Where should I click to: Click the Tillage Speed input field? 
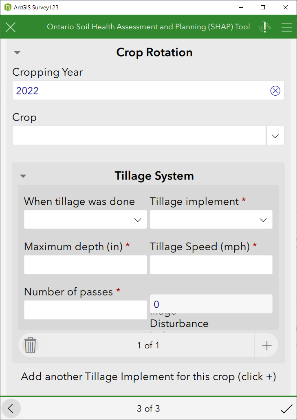click(x=211, y=265)
